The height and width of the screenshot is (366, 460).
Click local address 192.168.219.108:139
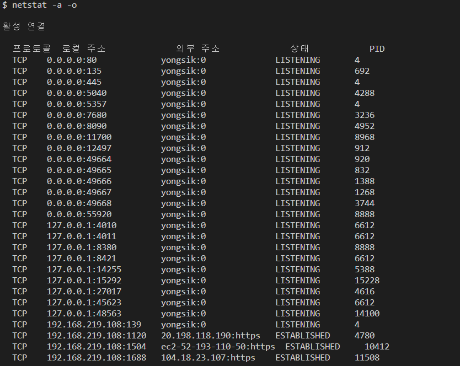pos(94,325)
